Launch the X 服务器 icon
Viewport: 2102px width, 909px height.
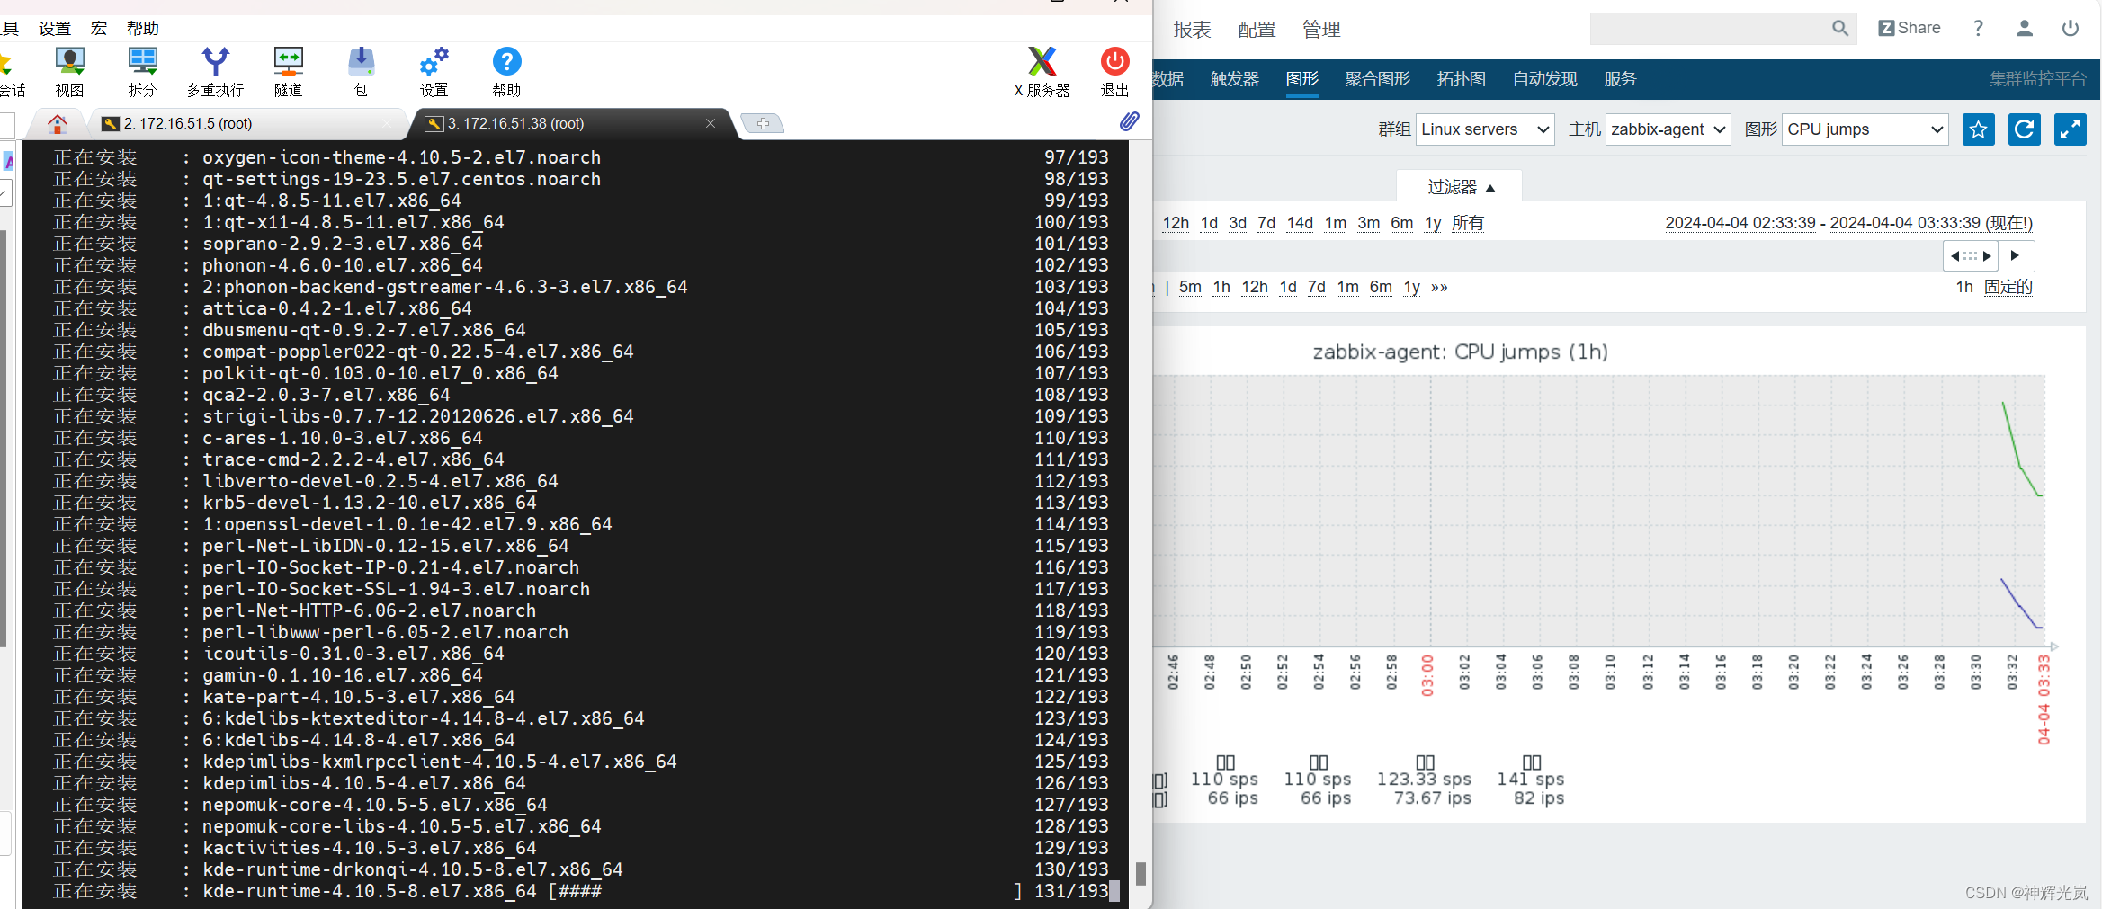pyautogui.click(x=1042, y=72)
